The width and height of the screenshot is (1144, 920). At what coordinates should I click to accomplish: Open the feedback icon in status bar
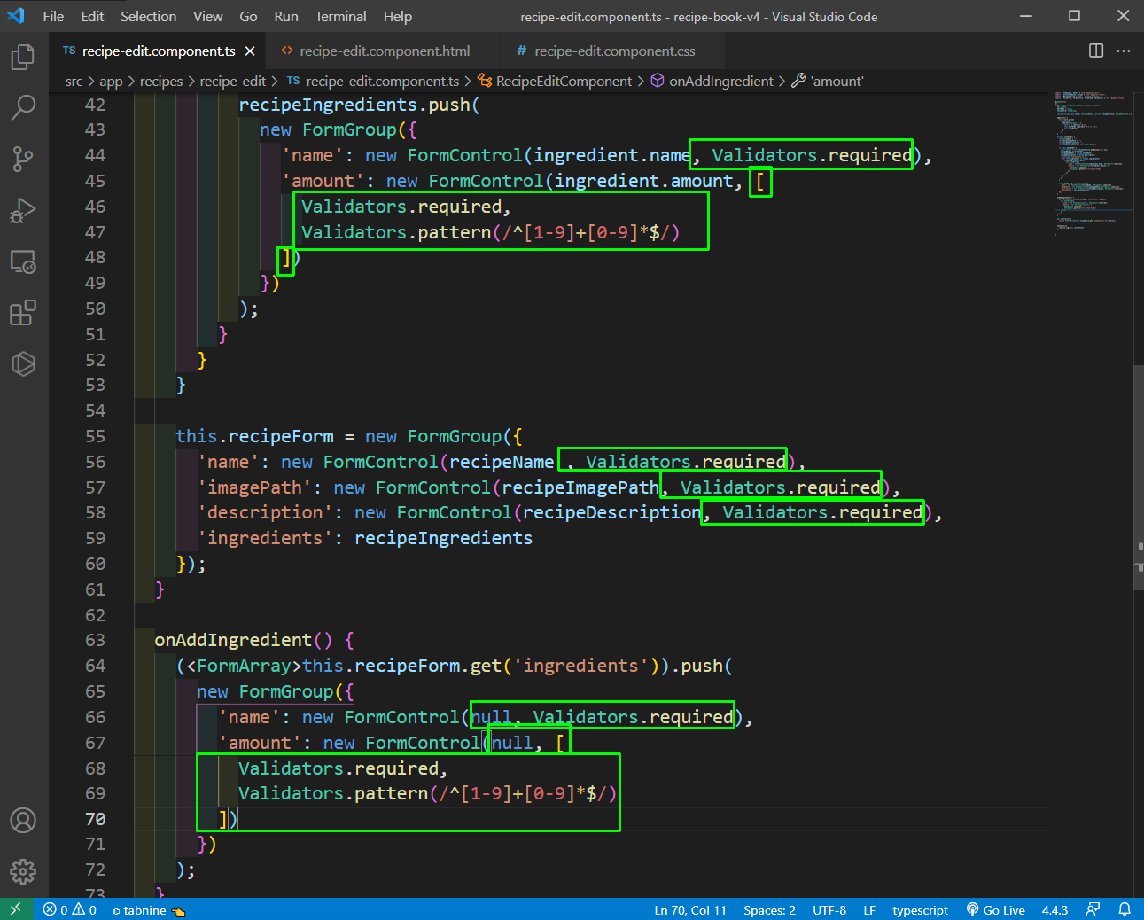(1093, 909)
